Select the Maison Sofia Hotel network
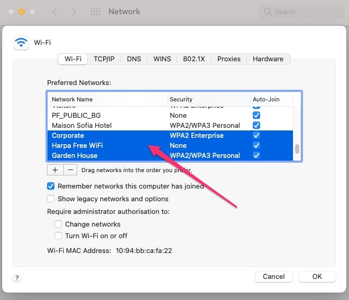Viewport: 349px width, 300px height. click(170, 125)
